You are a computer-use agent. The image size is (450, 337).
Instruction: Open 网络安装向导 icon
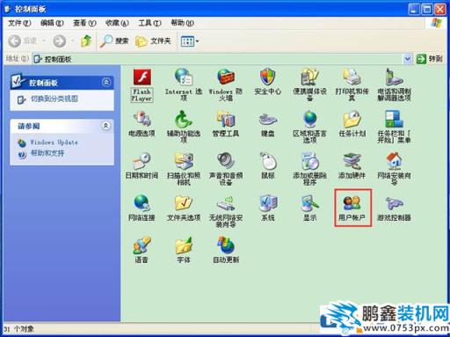tap(394, 169)
